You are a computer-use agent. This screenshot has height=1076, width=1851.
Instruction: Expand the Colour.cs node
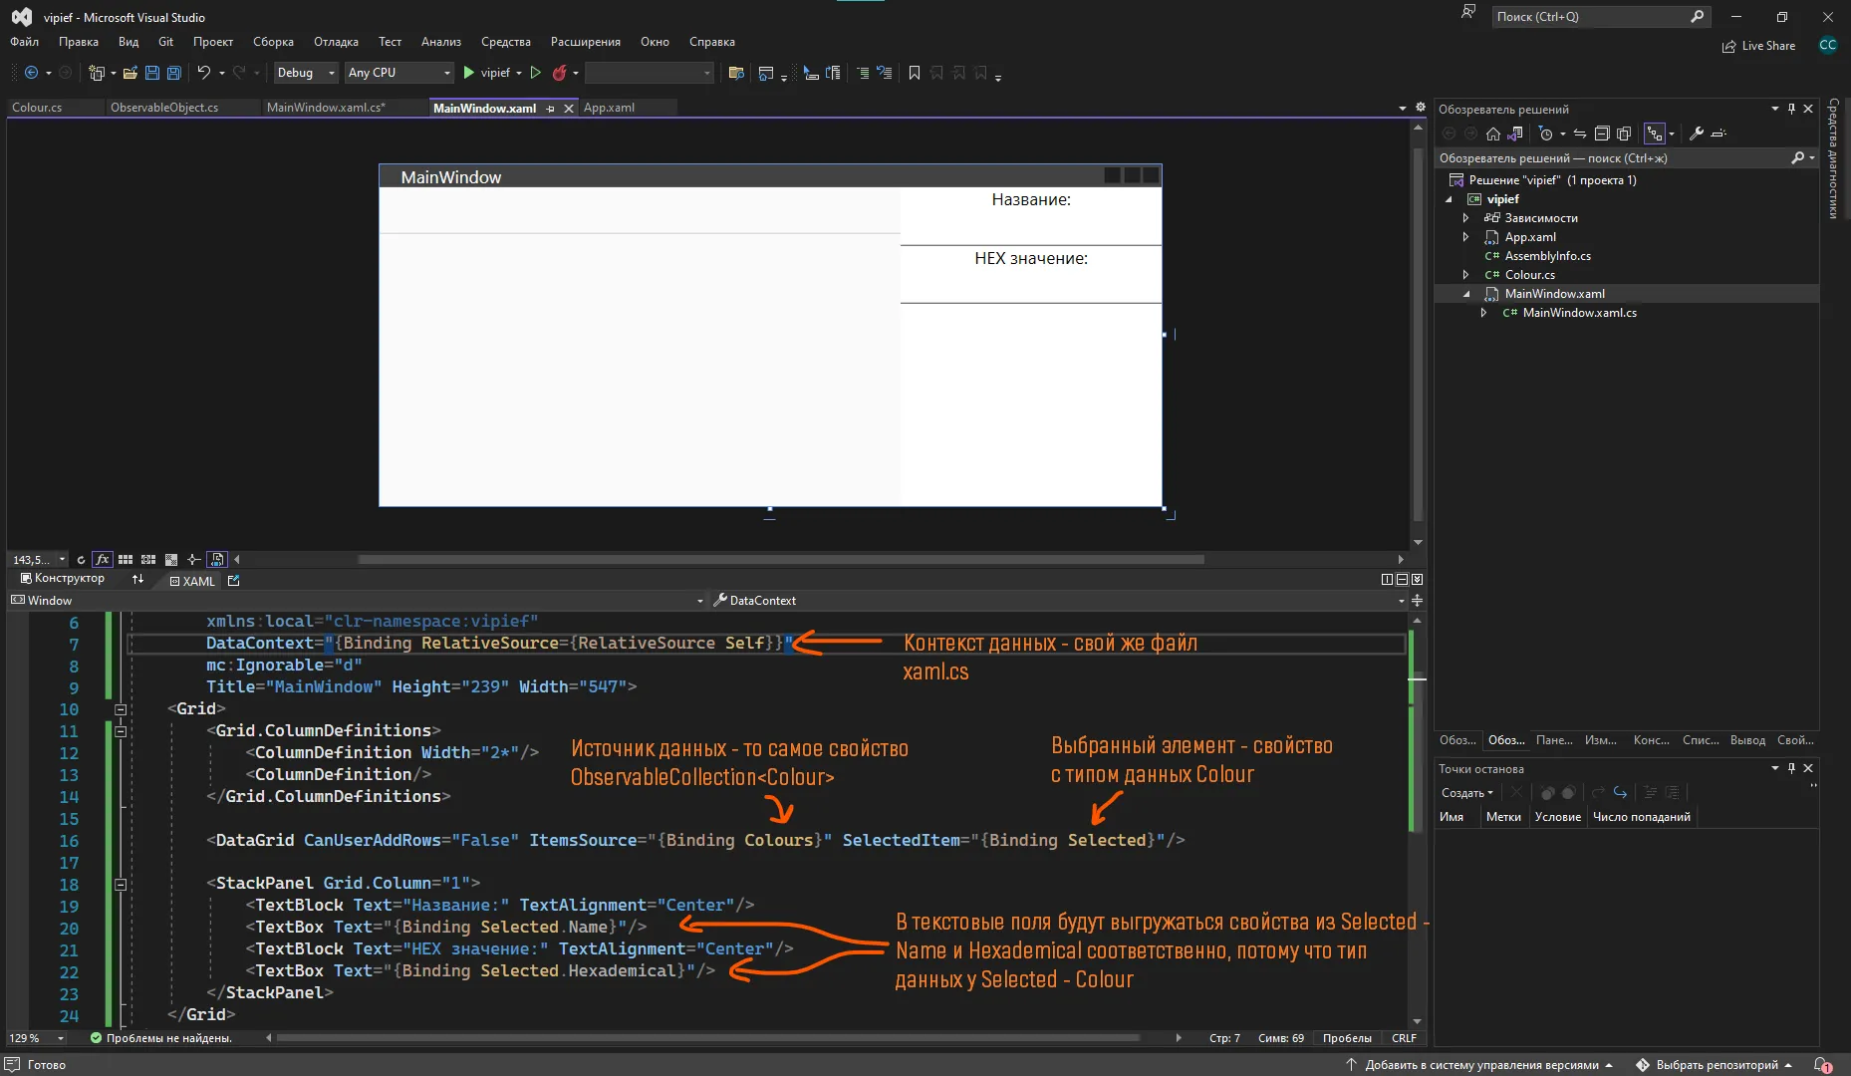tap(1465, 275)
